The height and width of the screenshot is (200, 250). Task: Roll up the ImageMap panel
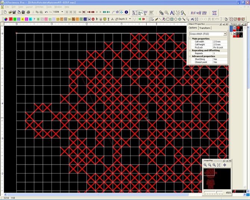227,160
